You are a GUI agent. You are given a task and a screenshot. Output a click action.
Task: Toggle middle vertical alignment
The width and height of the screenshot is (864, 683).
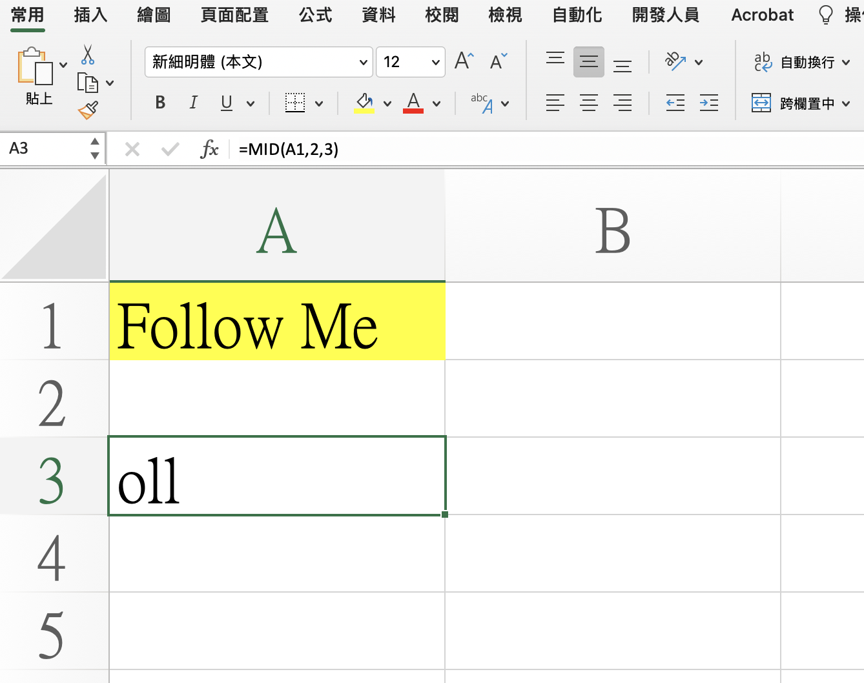pyautogui.click(x=589, y=62)
